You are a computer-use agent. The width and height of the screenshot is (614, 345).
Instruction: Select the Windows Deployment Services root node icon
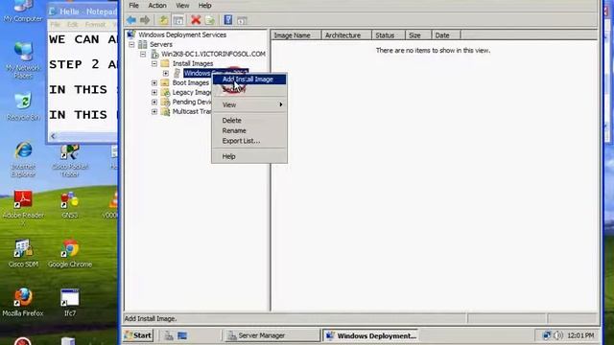[x=131, y=34]
